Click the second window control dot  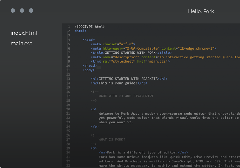22,11
